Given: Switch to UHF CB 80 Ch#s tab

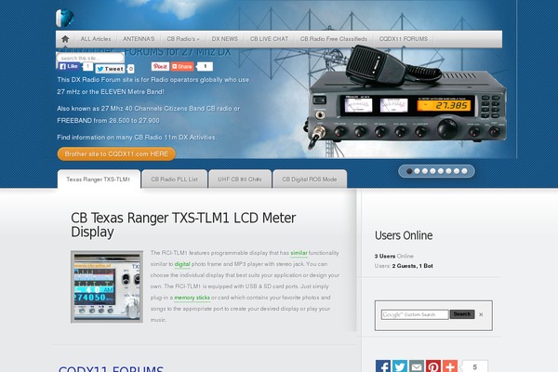Looking at the screenshot, I should tap(240, 179).
